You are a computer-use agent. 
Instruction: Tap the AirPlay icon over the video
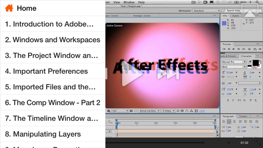click(250, 11)
